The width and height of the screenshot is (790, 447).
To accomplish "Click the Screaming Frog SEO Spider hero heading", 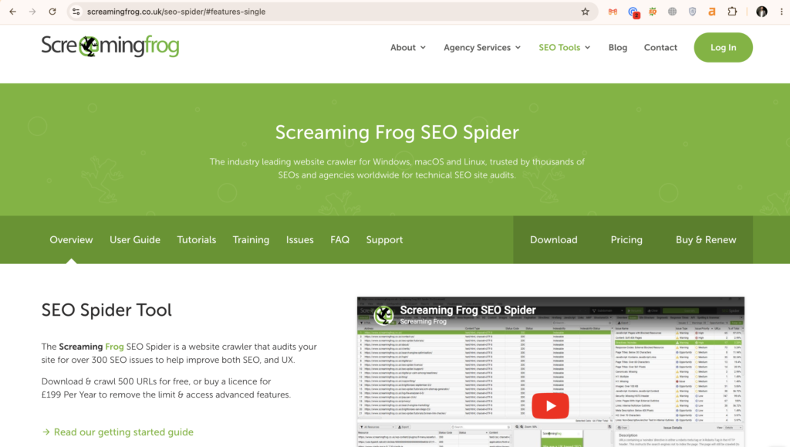I will pyautogui.click(x=397, y=132).
